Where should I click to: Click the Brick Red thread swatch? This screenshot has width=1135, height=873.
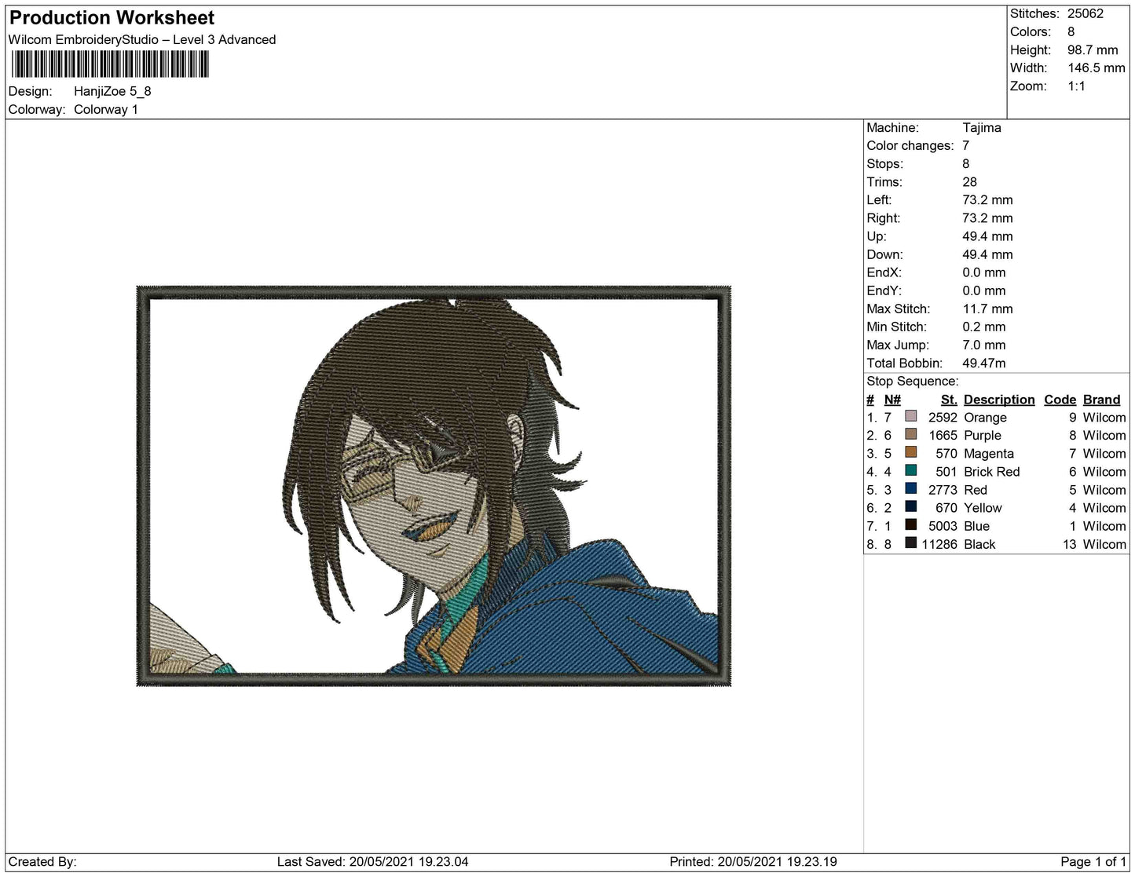(911, 470)
